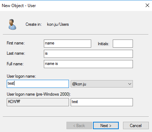
Task: Click the 'Last name:' label
Action: [x=16, y=53]
